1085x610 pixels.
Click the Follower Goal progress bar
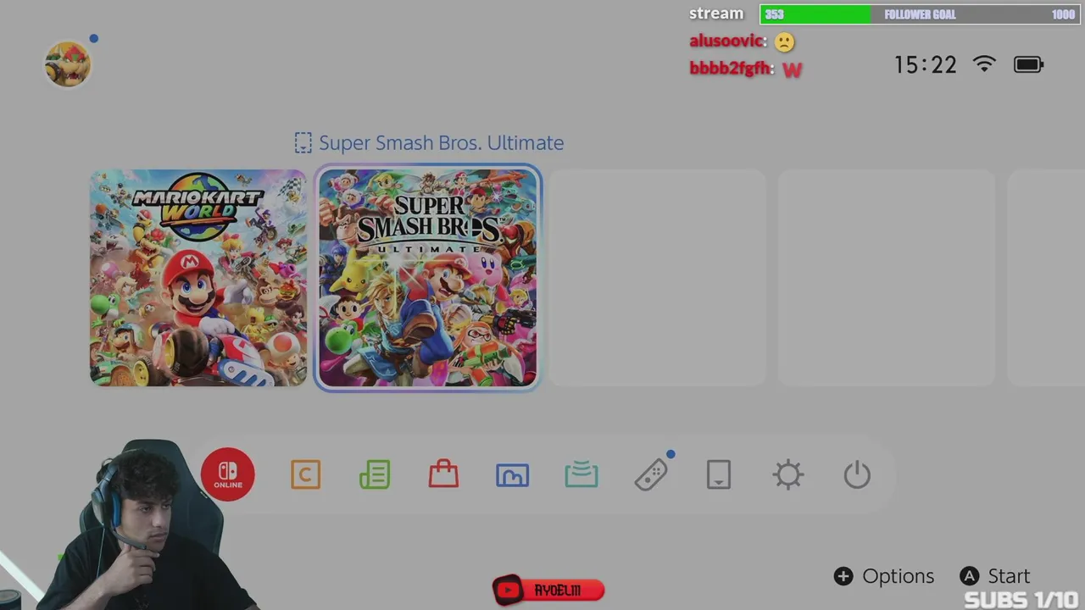[920, 14]
